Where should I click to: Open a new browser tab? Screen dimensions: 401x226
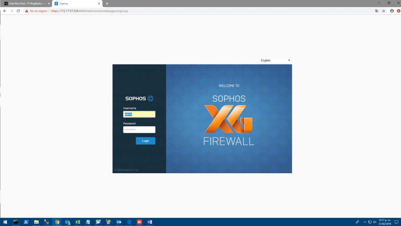coord(107,4)
